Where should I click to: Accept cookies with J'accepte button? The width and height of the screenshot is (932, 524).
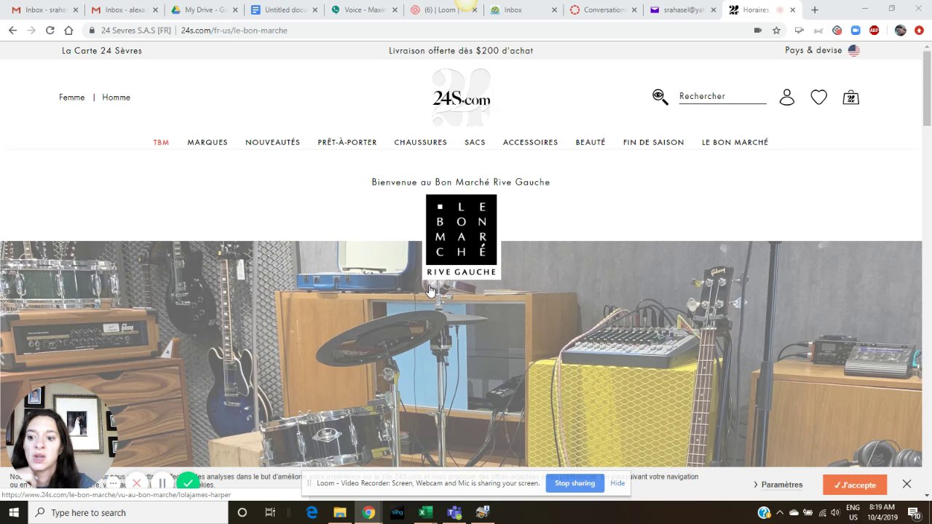855,485
